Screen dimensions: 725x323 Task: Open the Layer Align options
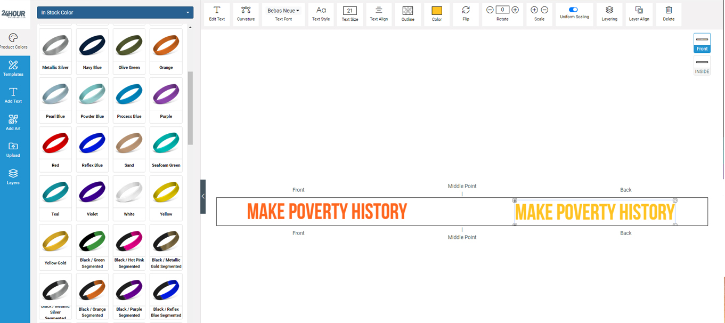tap(639, 14)
